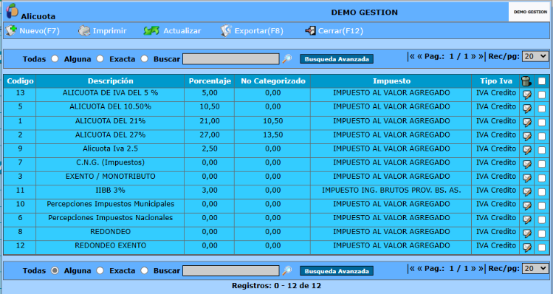The image size is (553, 294).
Task: Check the box for ALICUOTA DEL 10.50%
Action: pyautogui.click(x=542, y=109)
